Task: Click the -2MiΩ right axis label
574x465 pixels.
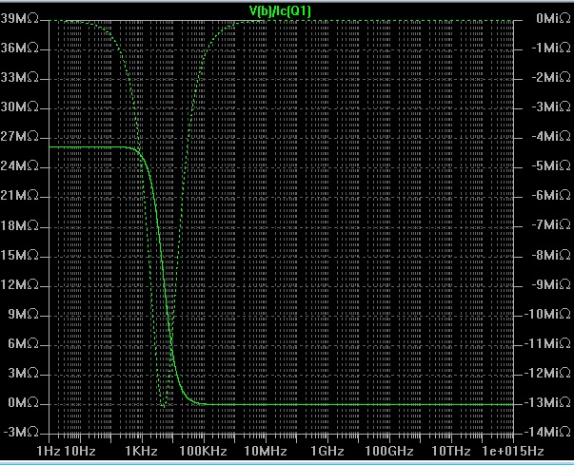Action: (x=551, y=78)
